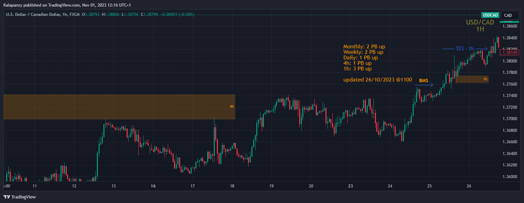Click the "4h: 1 PB up" note line

[x=357, y=63]
